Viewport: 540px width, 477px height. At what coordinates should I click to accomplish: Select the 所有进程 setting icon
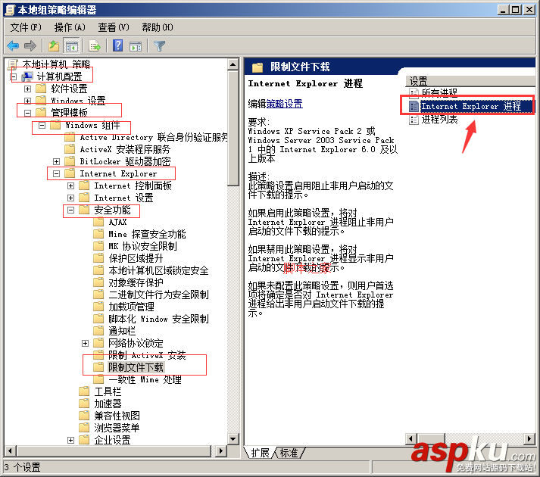point(414,92)
